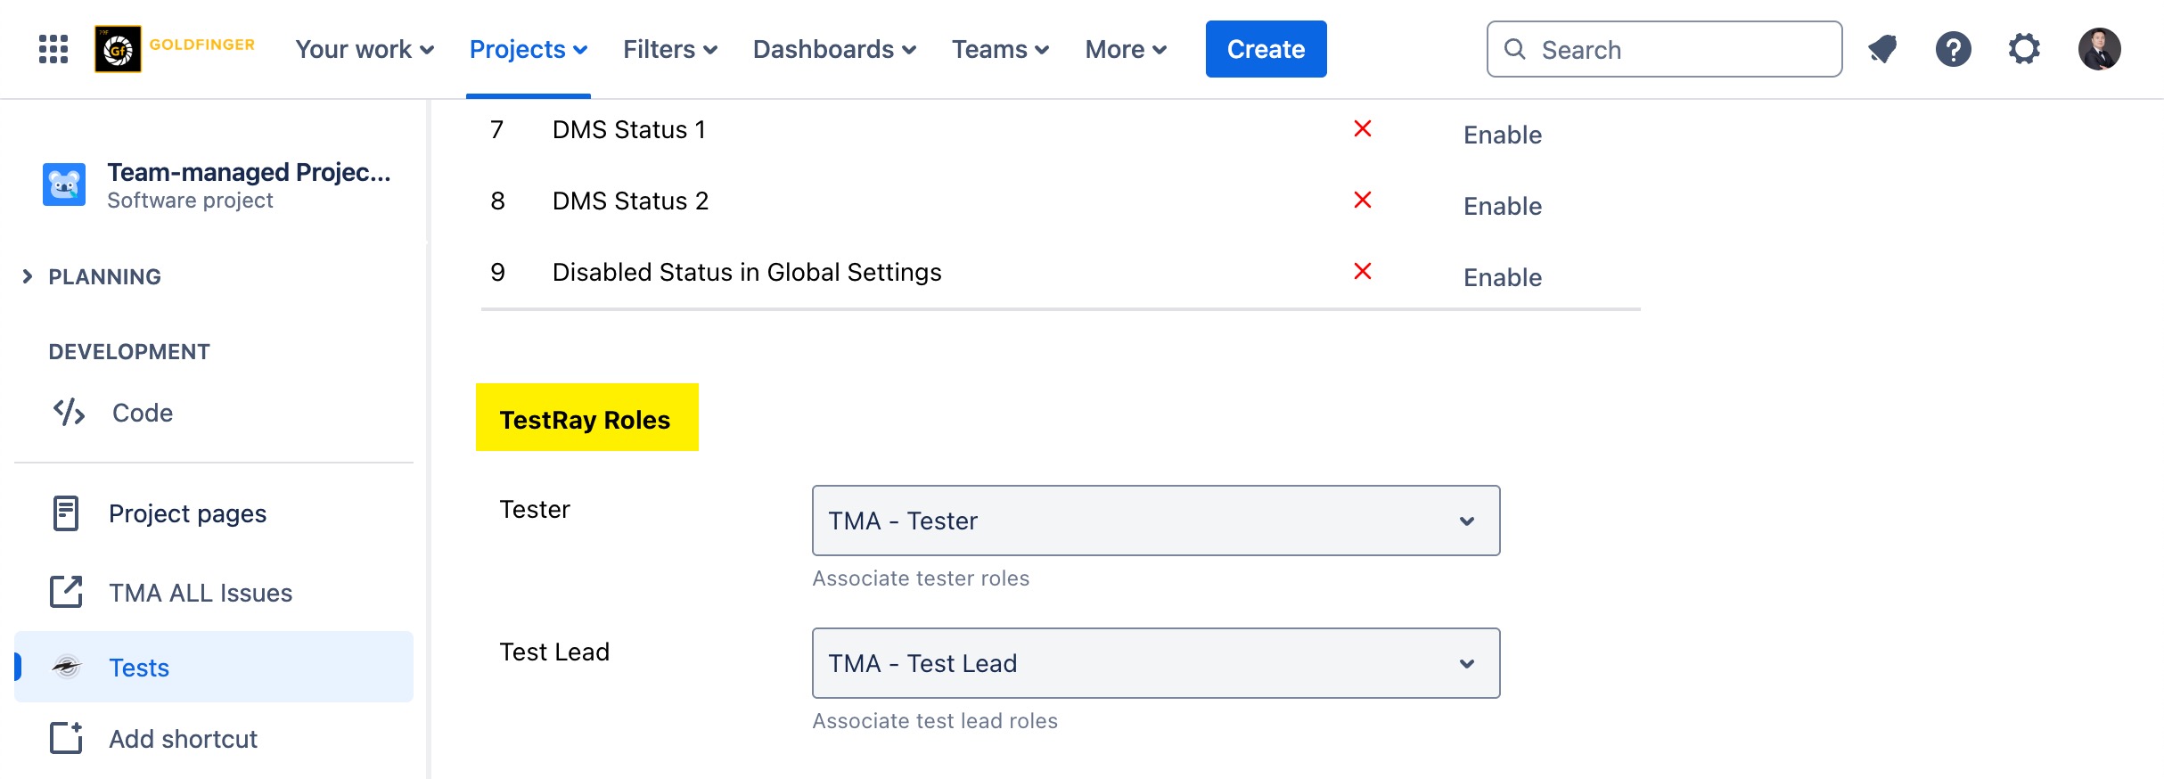
Task: Open Project pages in the sidebar
Action: click(187, 513)
